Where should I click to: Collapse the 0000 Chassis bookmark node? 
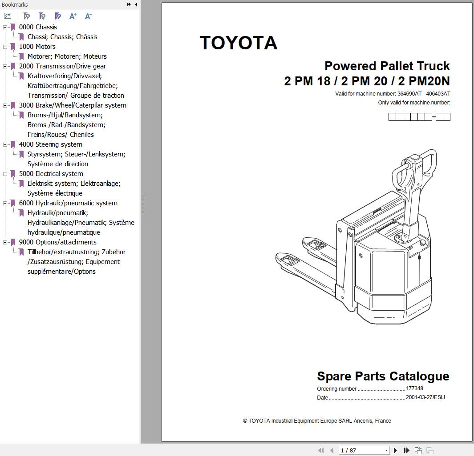(x=5, y=27)
